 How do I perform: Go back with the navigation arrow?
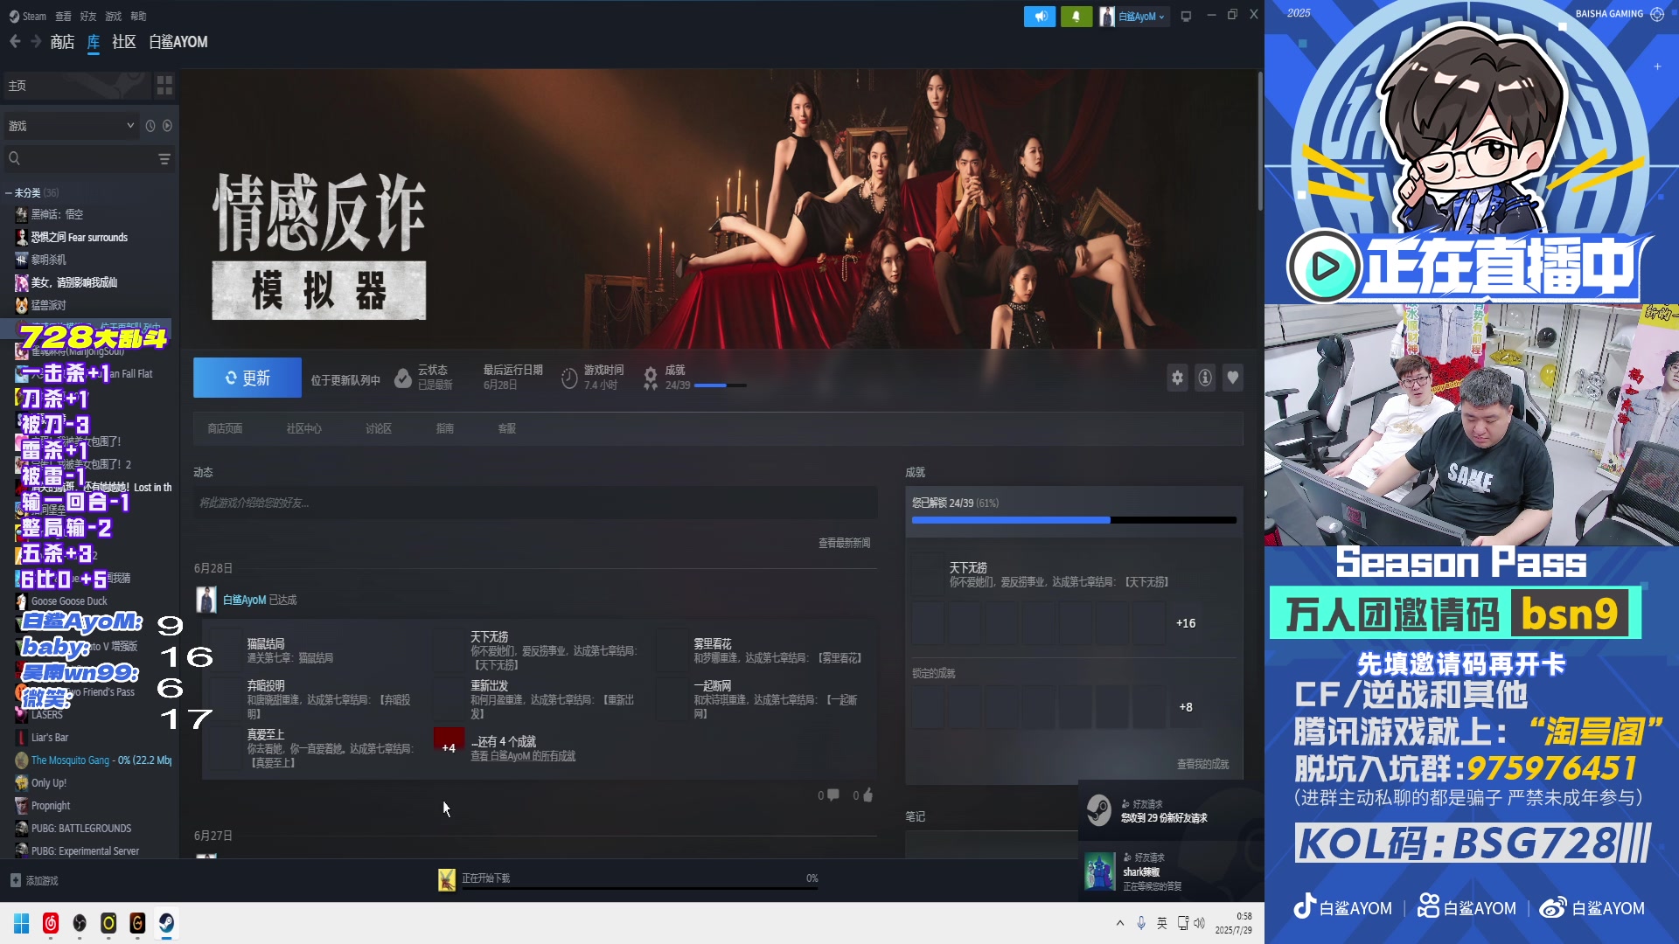15,42
